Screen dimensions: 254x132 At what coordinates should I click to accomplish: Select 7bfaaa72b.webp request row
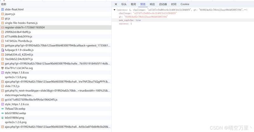click(56, 108)
